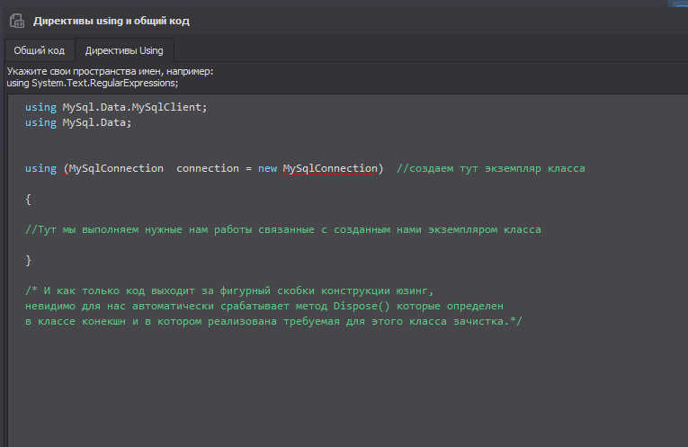Click the using MySql.Data; line

tap(78, 122)
